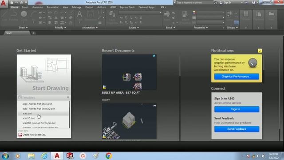Expand the Annotation panel dropdown
The width and height of the screenshot is (284, 160).
(90, 28)
